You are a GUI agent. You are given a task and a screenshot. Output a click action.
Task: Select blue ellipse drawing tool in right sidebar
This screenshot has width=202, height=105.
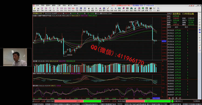pos(200,32)
